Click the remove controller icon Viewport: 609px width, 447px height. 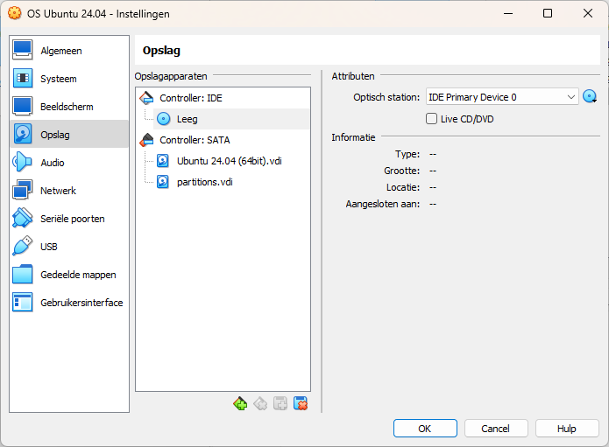(260, 403)
